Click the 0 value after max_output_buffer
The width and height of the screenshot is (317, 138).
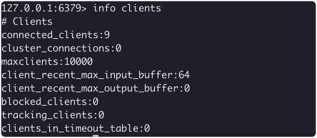[187, 88]
